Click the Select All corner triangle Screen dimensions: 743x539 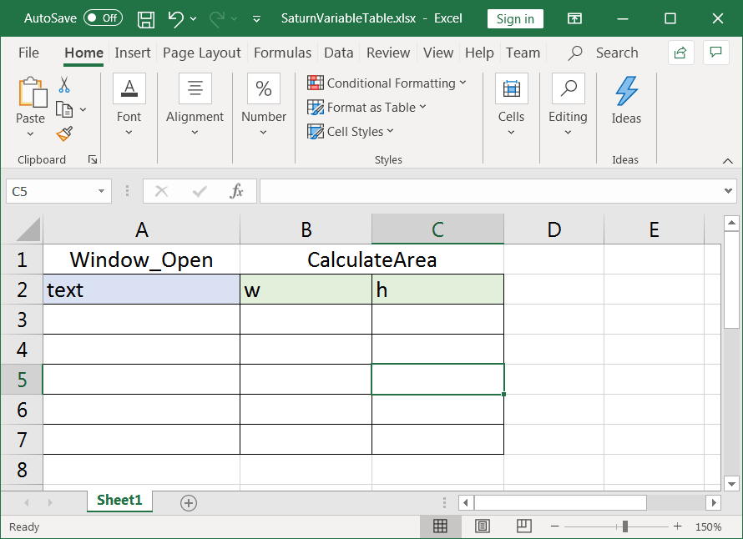28,229
